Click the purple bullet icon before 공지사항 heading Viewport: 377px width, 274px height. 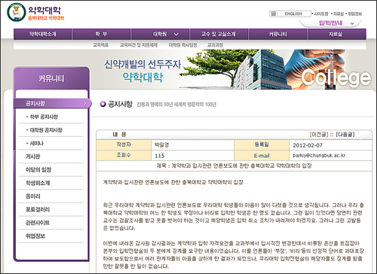[103, 104]
